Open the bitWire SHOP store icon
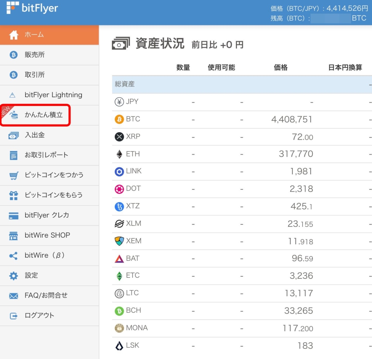 (14, 235)
